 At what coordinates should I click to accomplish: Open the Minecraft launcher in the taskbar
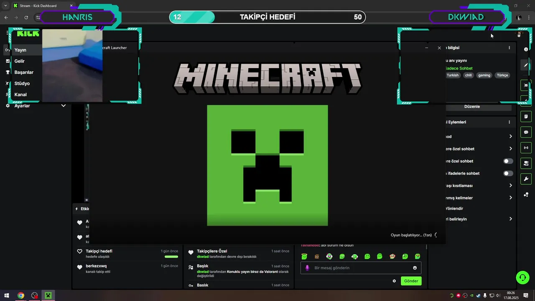48,296
